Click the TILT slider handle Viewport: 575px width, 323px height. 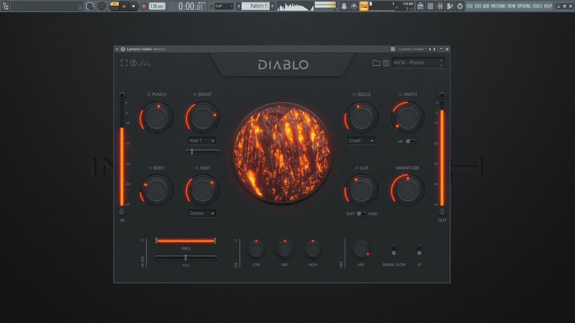(186, 257)
